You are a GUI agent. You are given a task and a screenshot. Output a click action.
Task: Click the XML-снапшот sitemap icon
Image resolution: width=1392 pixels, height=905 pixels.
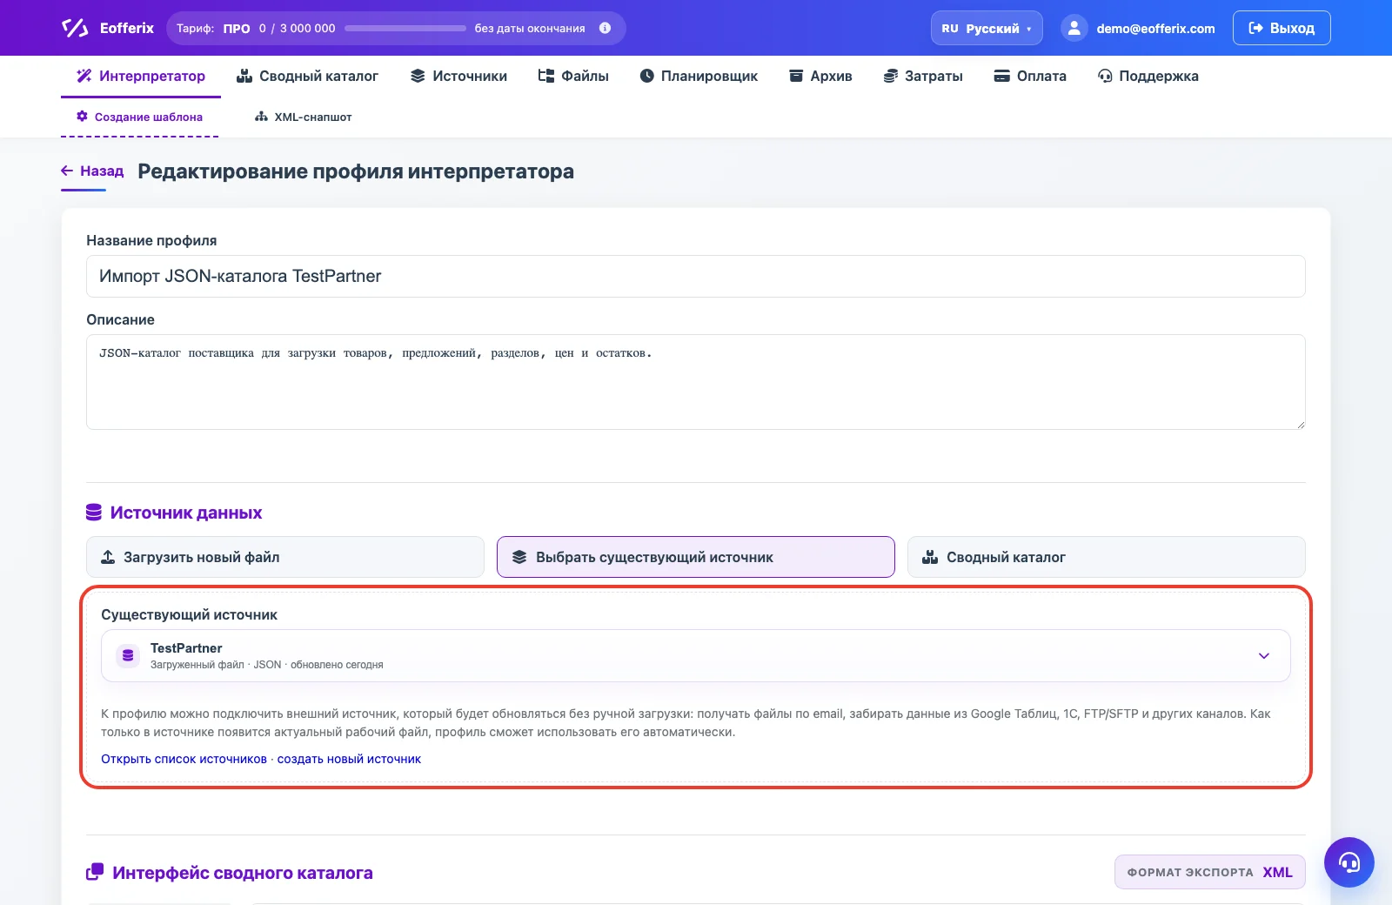[261, 117]
